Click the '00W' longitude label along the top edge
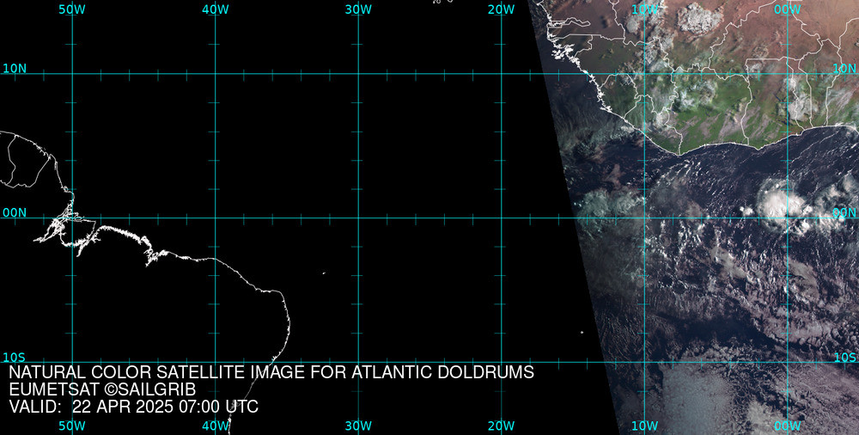859x435 pixels. click(788, 9)
